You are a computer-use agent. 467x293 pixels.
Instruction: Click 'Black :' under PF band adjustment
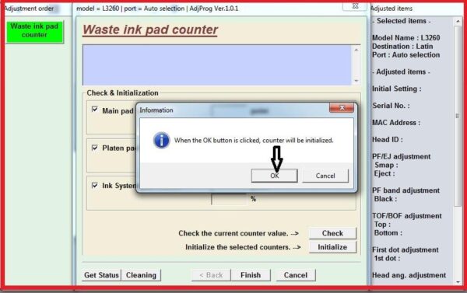point(386,199)
